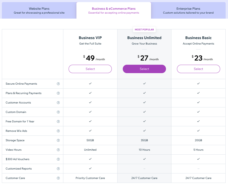
Task: Open info tooltip icon for Customer Accounts
Action: click(58, 103)
